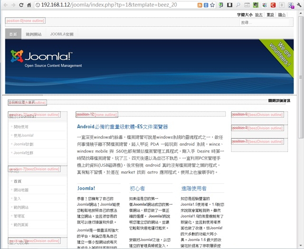This screenshot has height=249, width=304.
Task: Click the position-3 beezDivision outline label
Action: pyautogui.click(x=257, y=142)
